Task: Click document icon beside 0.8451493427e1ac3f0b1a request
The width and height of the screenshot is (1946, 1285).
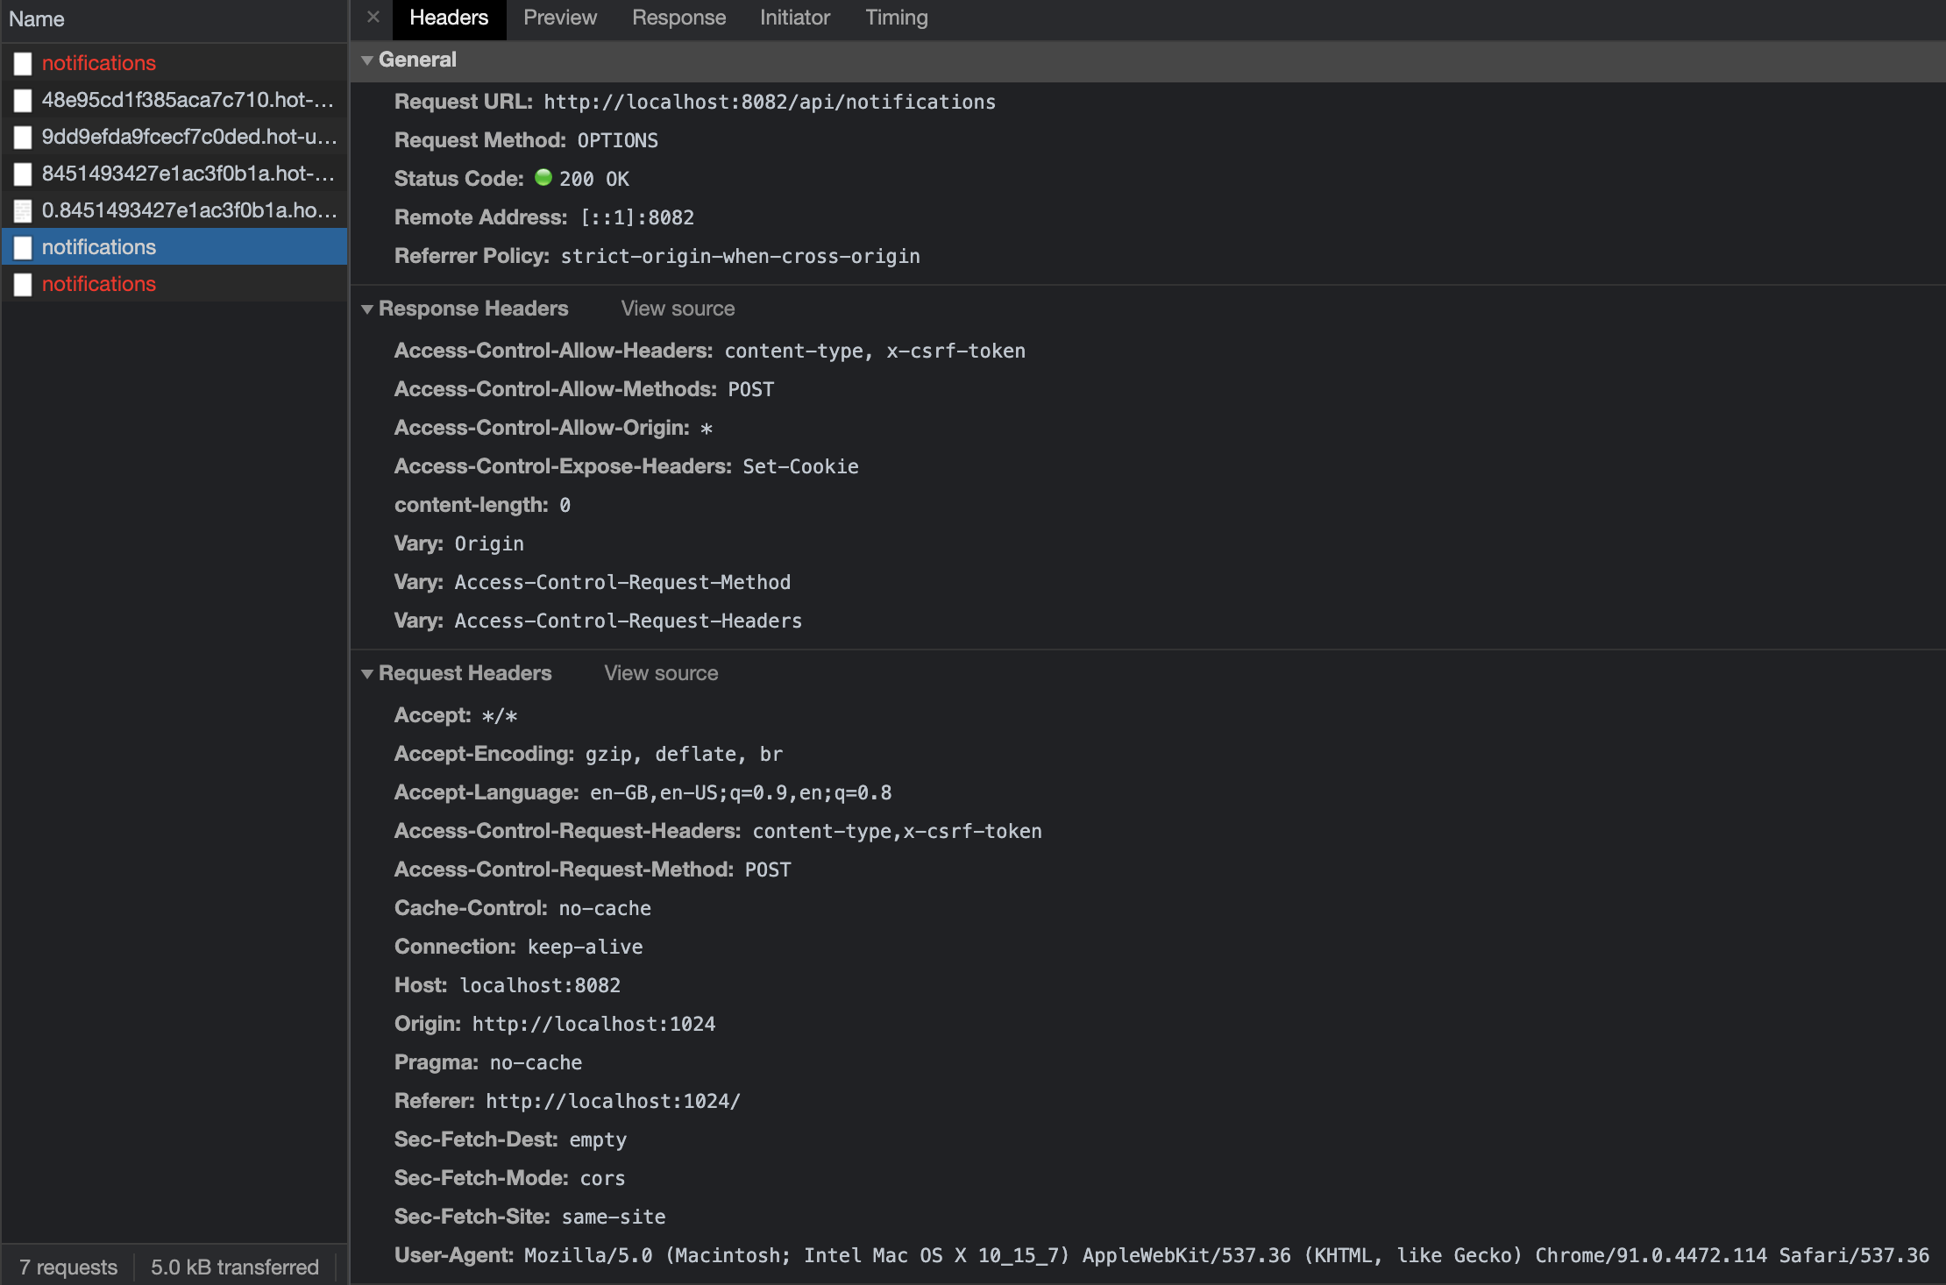Action: coord(24,210)
